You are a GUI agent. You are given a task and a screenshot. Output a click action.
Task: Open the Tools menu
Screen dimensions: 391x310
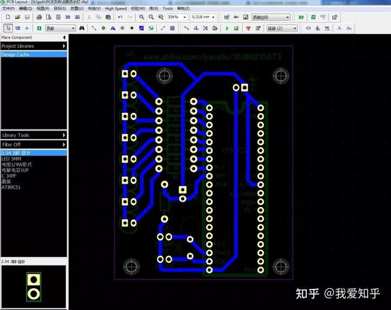(168, 8)
